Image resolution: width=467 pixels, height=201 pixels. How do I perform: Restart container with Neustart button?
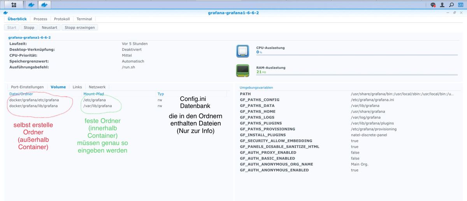pos(49,28)
